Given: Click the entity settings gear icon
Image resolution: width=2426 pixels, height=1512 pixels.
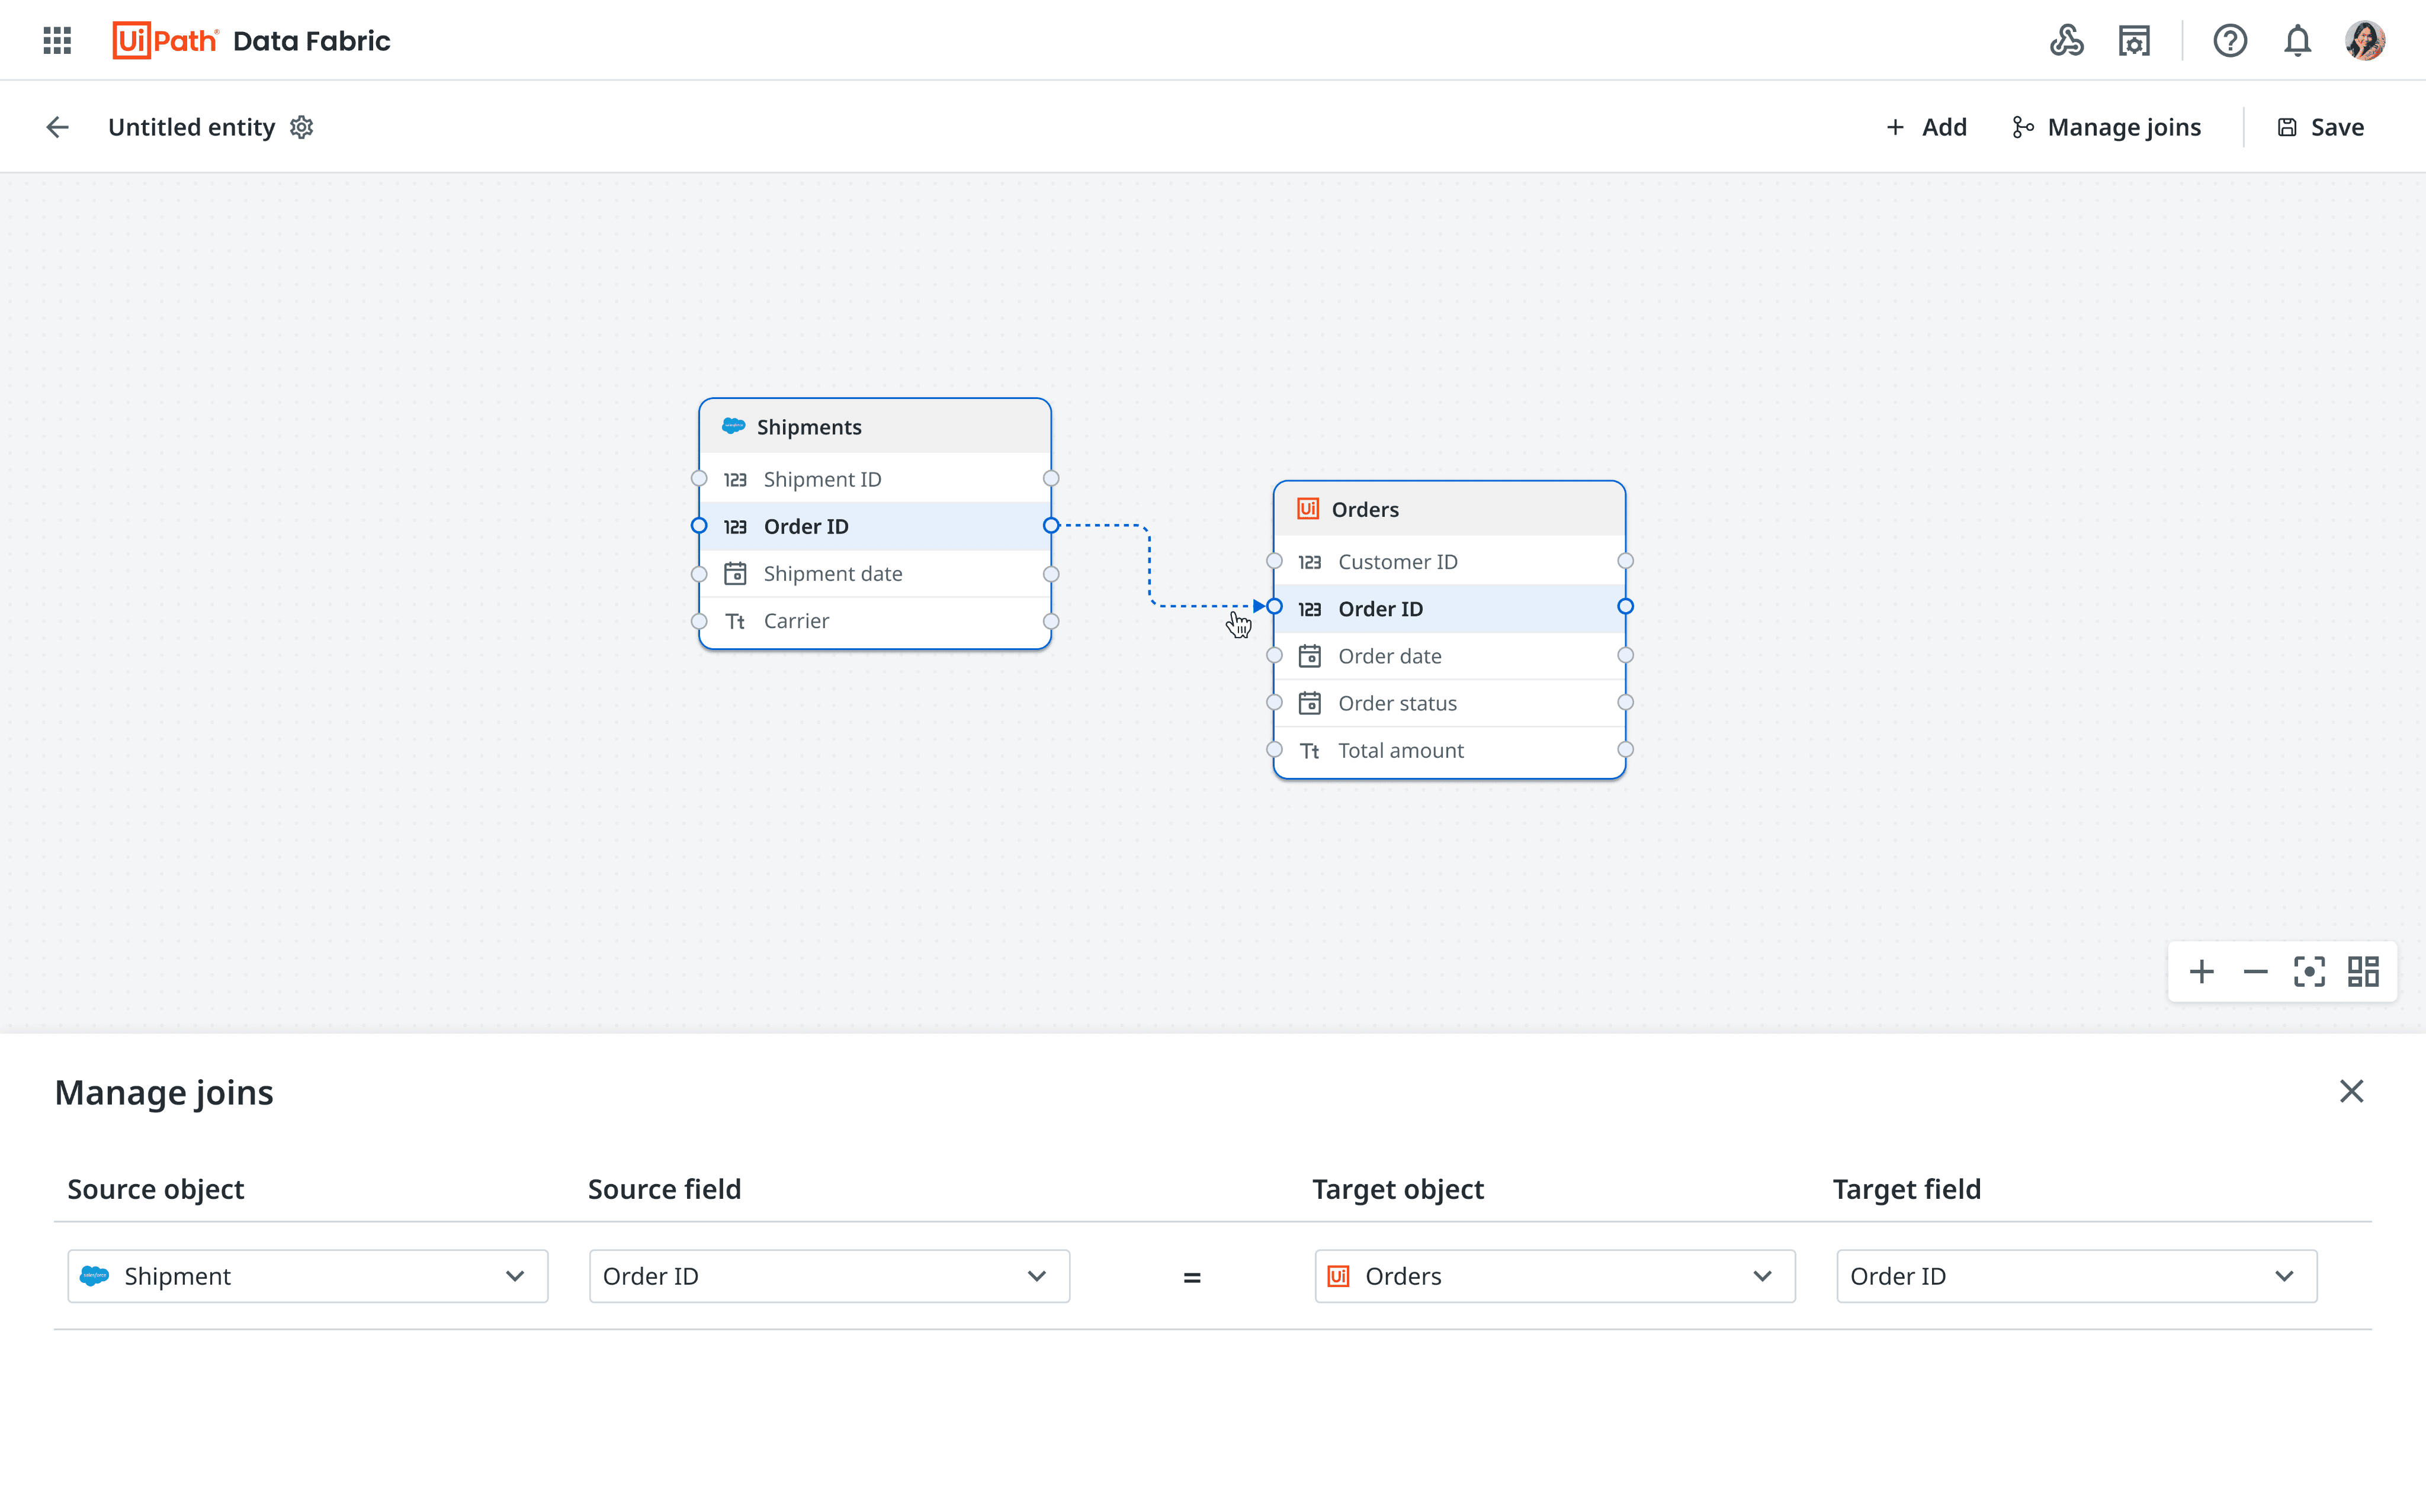Looking at the screenshot, I should coord(301,127).
